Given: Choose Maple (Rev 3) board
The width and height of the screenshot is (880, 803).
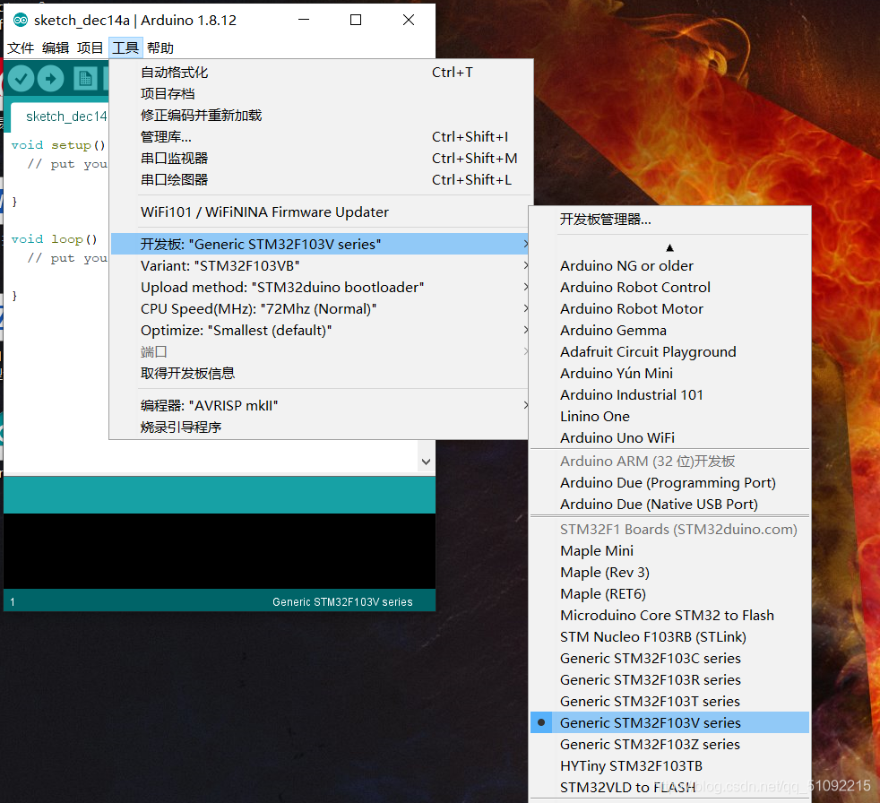Looking at the screenshot, I should (x=669, y=573).
